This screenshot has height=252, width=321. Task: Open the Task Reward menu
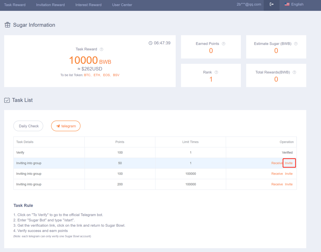pos(15,5)
